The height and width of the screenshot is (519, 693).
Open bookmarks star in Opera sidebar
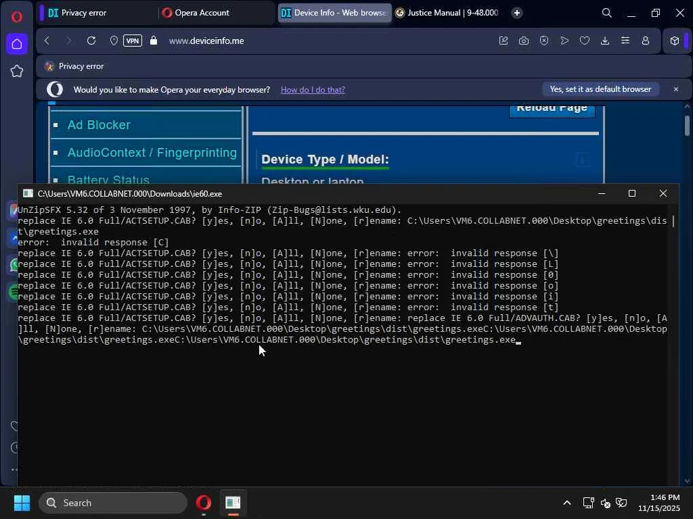click(x=17, y=71)
